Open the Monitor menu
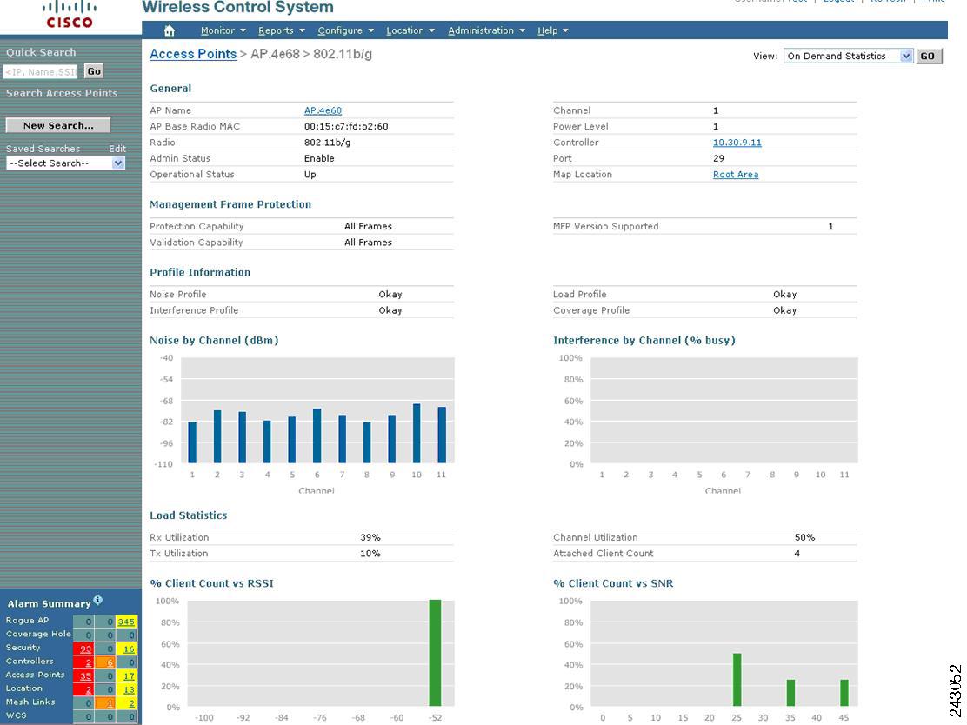967x725 pixels. click(223, 30)
